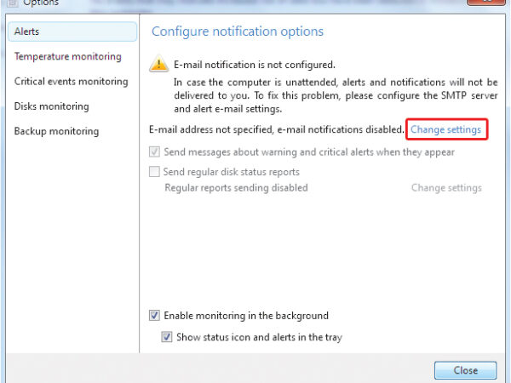Click the Configure notification options heading

coord(238,31)
